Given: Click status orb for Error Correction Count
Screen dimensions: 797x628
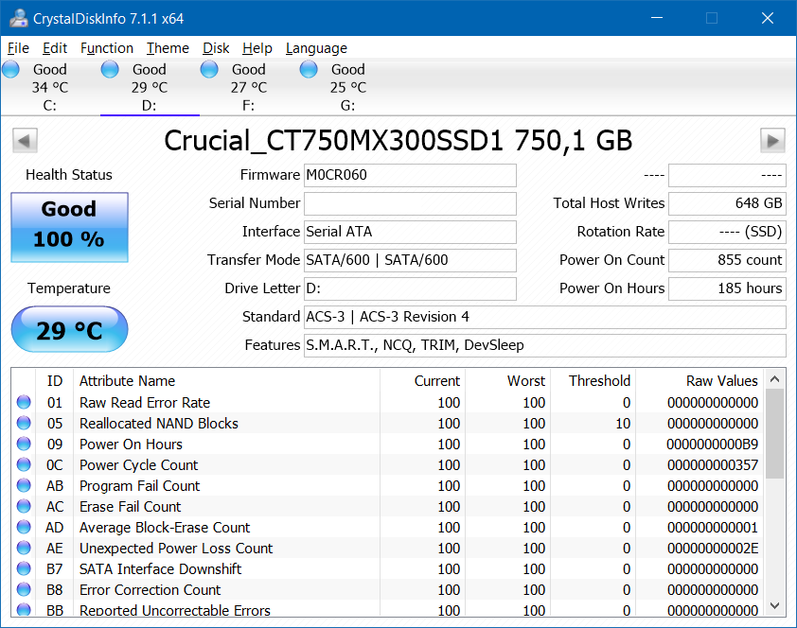Looking at the screenshot, I should click(24, 589).
